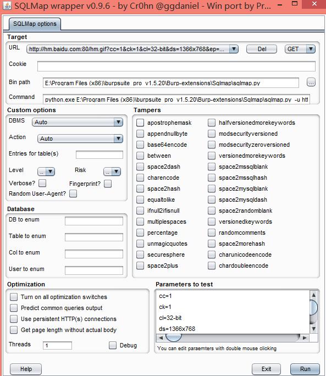Click the Col to enum field
Image resolution: width=326 pixels, height=376 pixels.
94,254
